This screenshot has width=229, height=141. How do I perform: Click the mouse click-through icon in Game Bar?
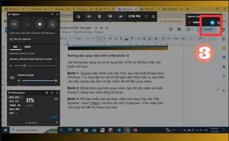pyautogui.click(x=146, y=17)
